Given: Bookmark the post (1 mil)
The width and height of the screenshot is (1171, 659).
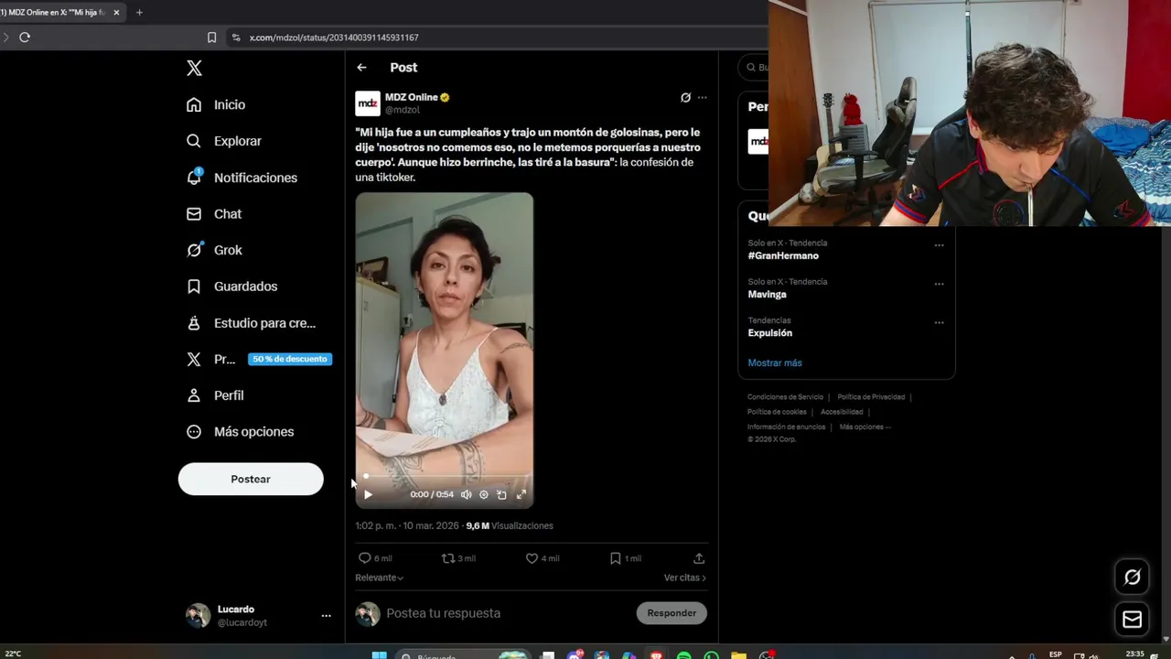Looking at the screenshot, I should (x=615, y=558).
